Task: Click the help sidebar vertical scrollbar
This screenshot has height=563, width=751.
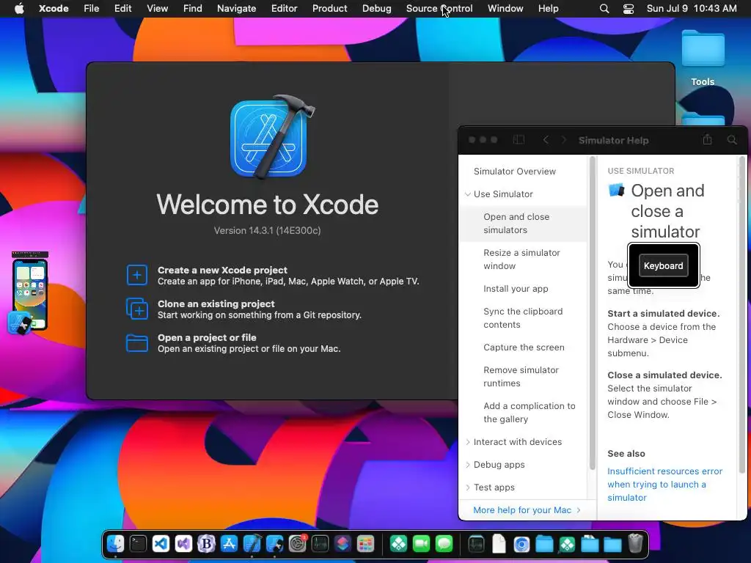Action: click(x=593, y=314)
